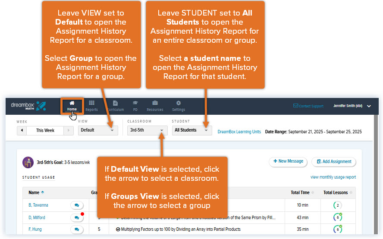Go to previous week arrow
The height and width of the screenshot is (239, 383).
point(22,130)
